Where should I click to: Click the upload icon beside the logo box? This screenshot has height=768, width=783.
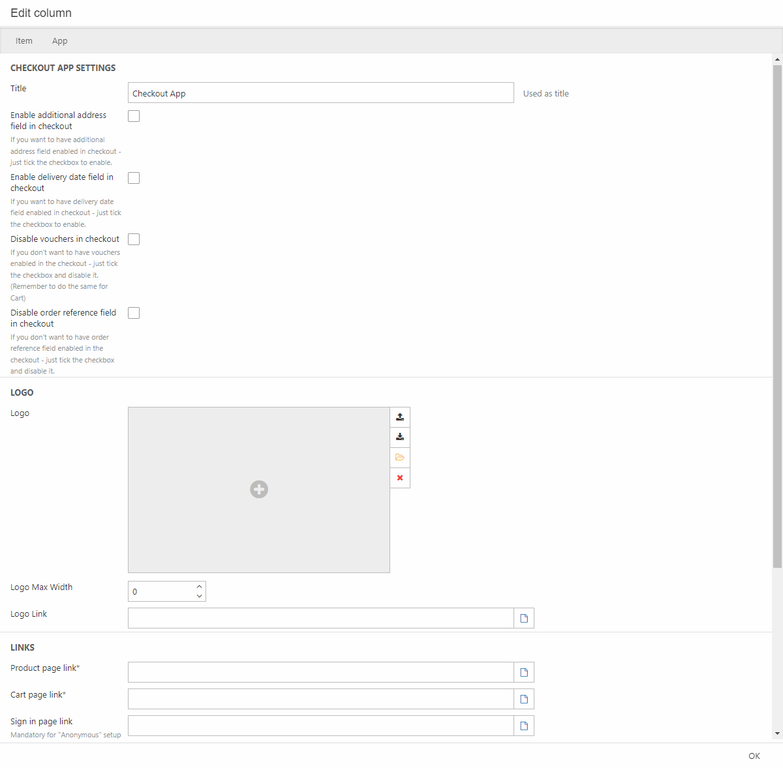(400, 417)
